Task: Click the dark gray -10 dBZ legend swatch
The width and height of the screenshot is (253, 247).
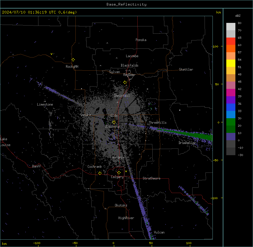Action: pos(231,151)
